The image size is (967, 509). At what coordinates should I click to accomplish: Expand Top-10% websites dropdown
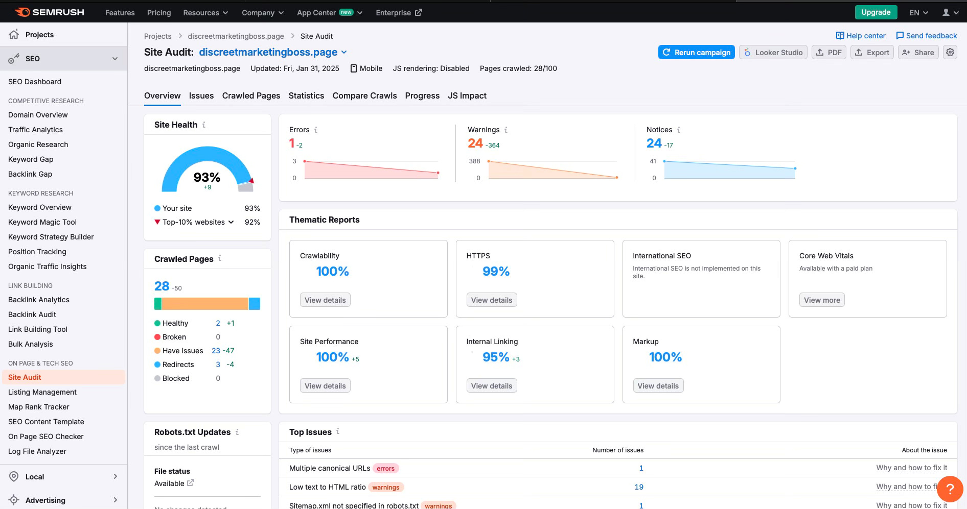(231, 222)
